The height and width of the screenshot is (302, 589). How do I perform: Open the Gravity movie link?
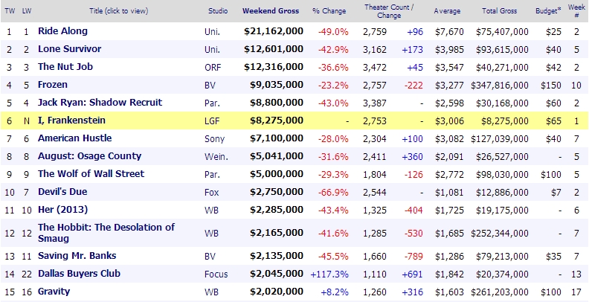[x=53, y=292]
